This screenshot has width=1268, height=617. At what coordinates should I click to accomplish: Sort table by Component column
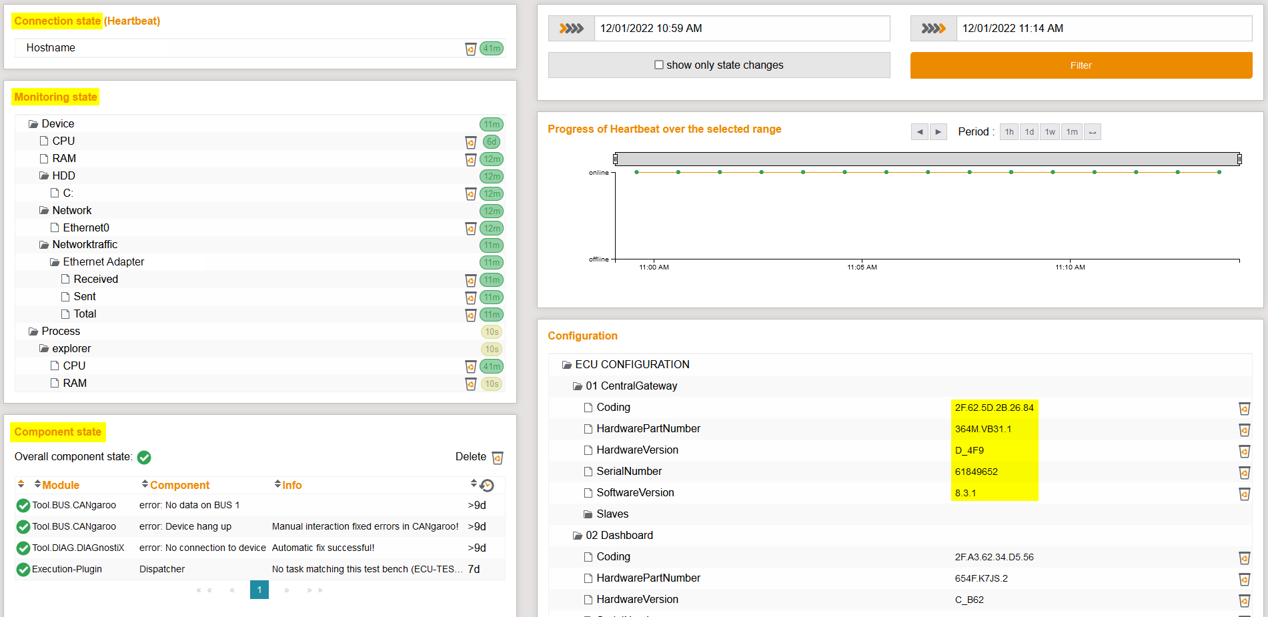pyautogui.click(x=179, y=486)
